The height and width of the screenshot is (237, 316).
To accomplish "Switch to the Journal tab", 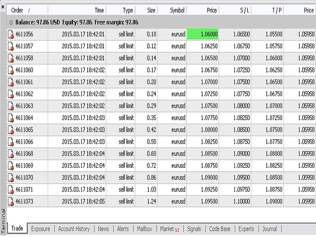I will click(x=269, y=229).
